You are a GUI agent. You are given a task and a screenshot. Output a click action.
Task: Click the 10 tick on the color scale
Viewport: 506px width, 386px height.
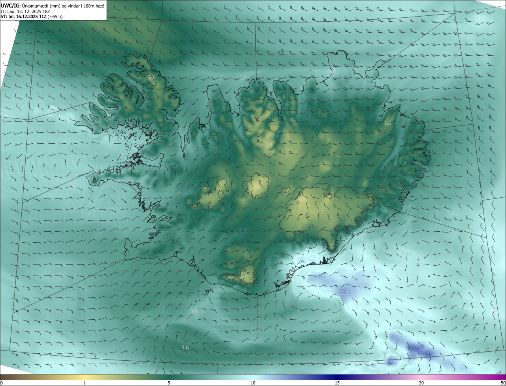(x=253, y=383)
